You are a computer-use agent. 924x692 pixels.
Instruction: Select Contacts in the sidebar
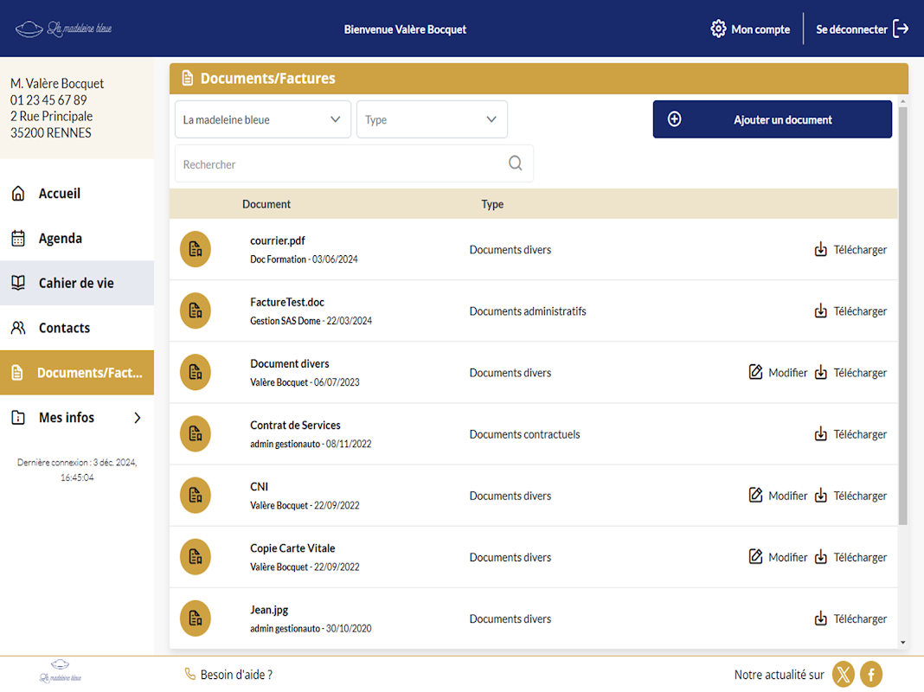64,328
